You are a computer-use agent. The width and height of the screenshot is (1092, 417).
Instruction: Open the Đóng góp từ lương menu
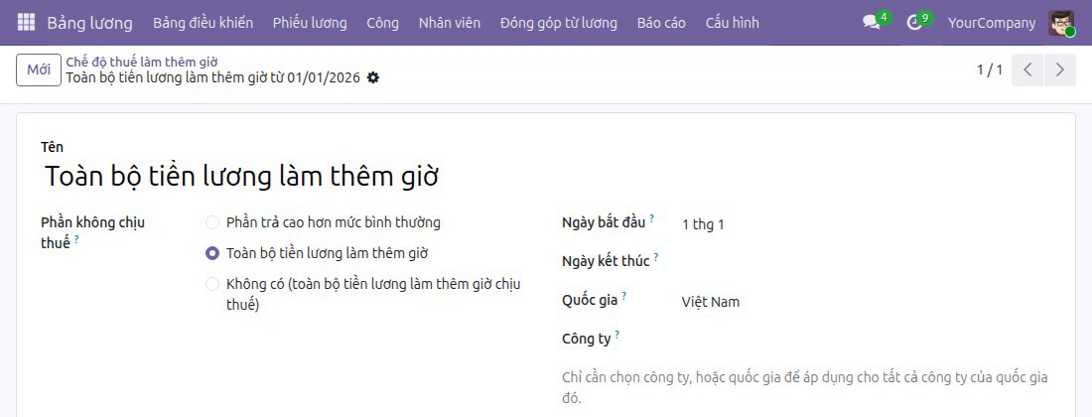click(559, 23)
